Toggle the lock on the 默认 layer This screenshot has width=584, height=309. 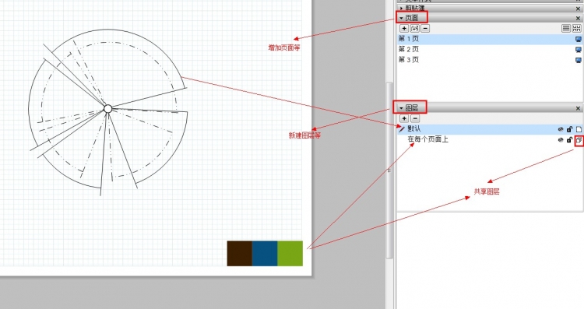point(569,129)
